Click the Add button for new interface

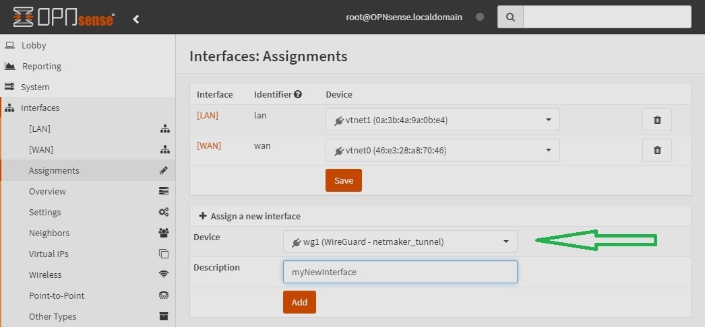[299, 302]
